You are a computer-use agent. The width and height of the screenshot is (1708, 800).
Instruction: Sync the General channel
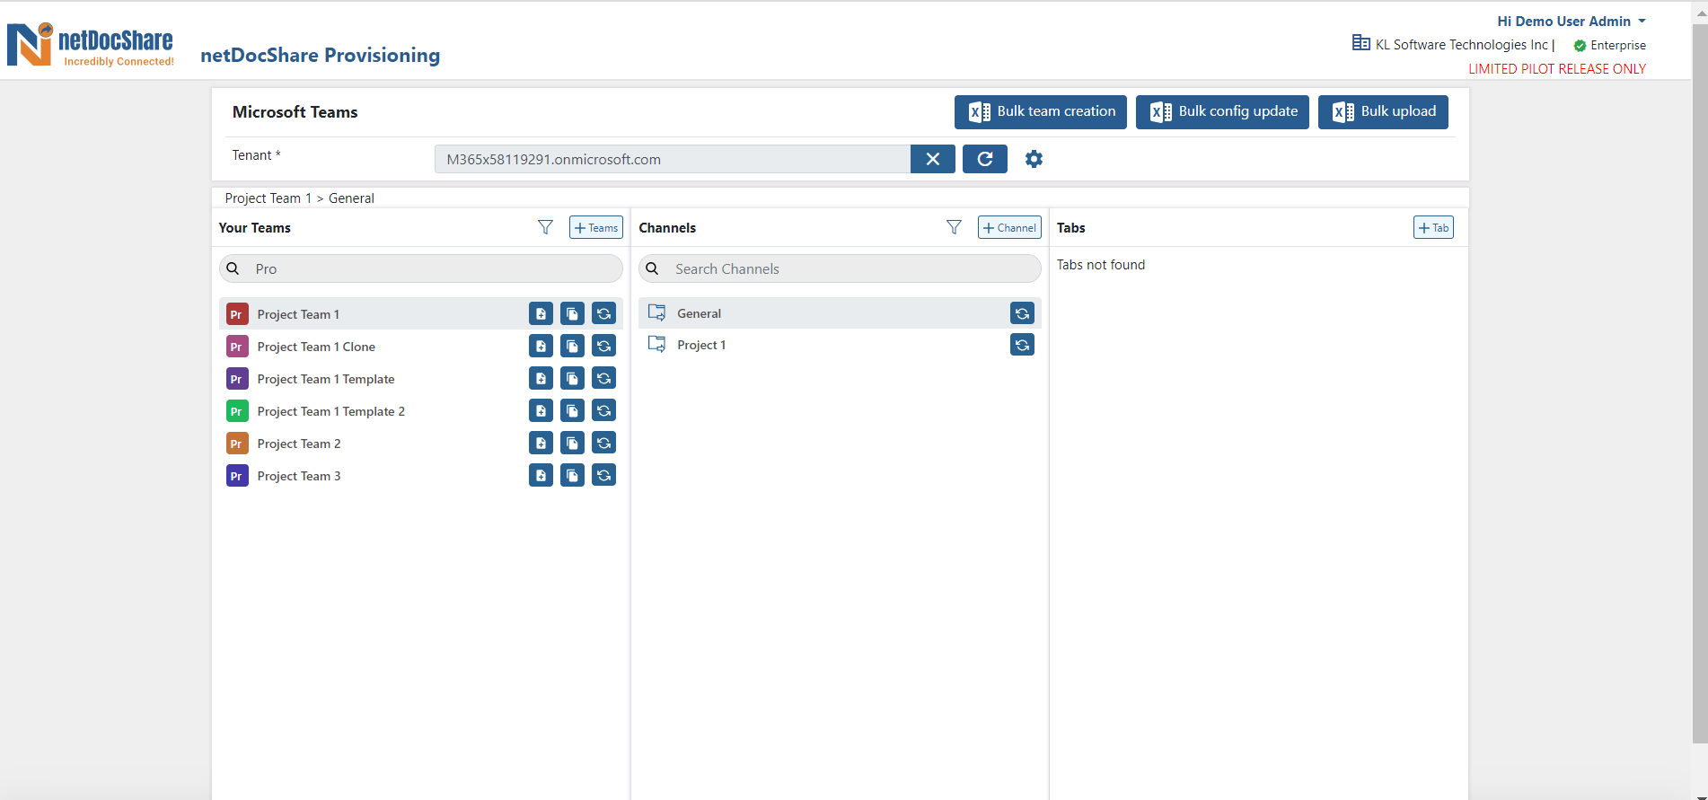[x=1022, y=312]
